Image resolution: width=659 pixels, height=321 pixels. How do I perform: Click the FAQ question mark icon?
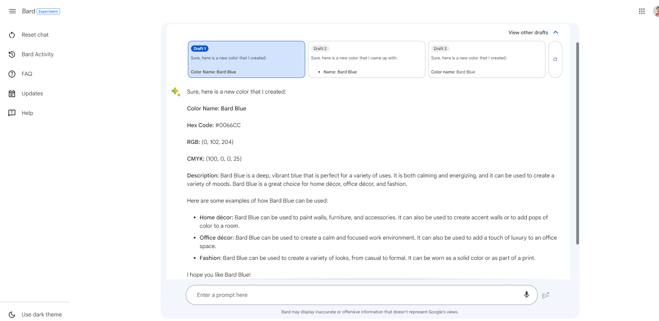(12, 74)
